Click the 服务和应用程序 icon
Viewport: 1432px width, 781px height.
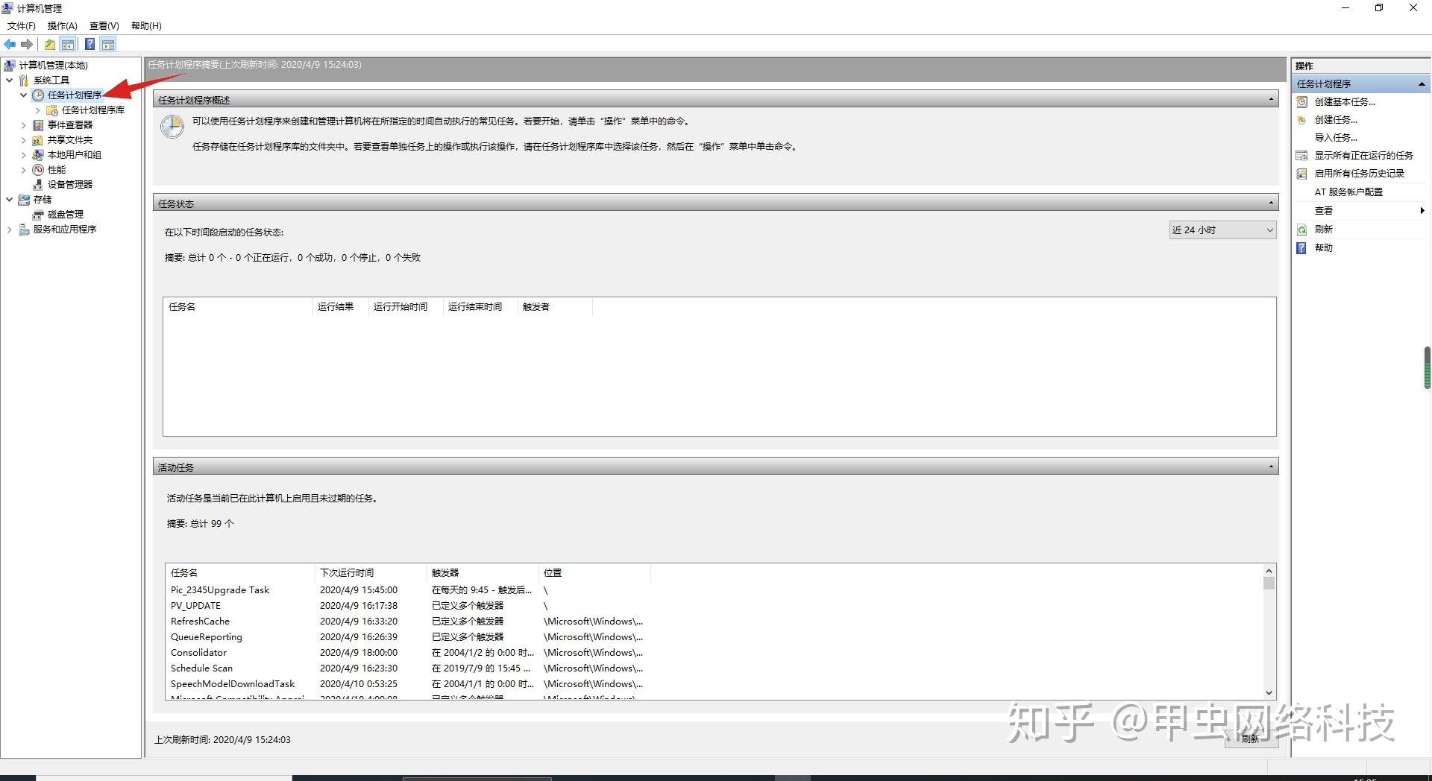[24, 230]
